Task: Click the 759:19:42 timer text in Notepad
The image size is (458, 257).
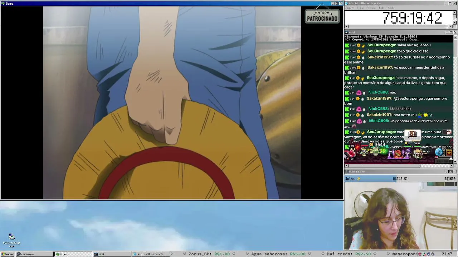Action: tap(412, 18)
